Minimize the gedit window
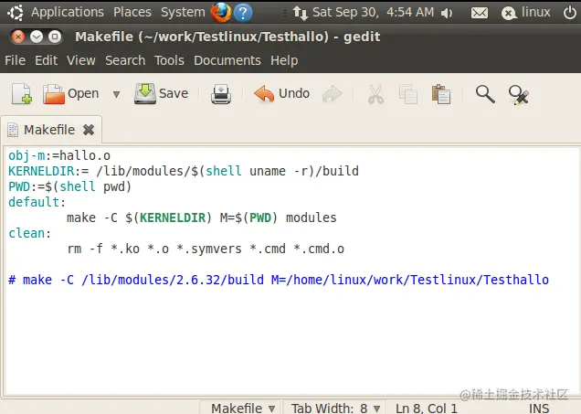This screenshot has height=414, width=581. click(37, 37)
